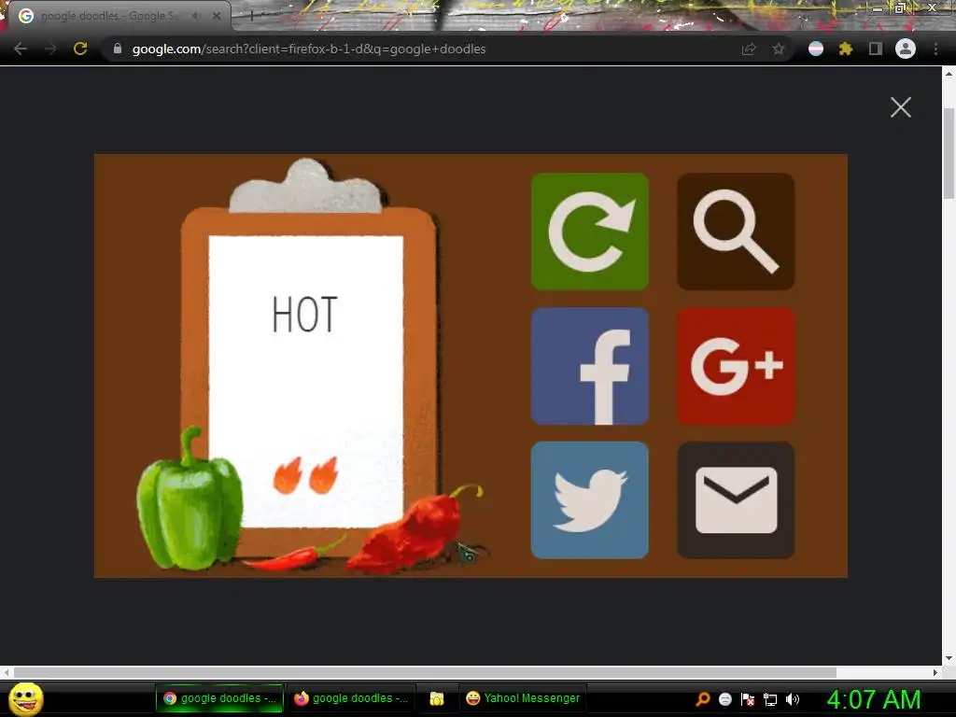Click the browser back arrow

tap(21, 49)
